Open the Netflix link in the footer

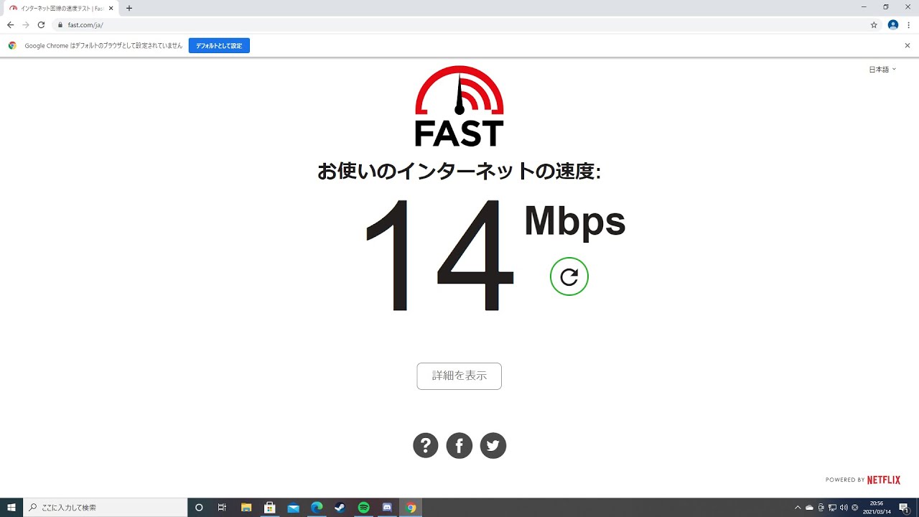(x=884, y=480)
